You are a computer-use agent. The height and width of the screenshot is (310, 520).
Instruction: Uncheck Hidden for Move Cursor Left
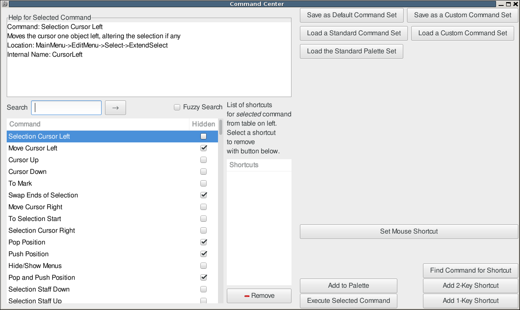pos(204,148)
